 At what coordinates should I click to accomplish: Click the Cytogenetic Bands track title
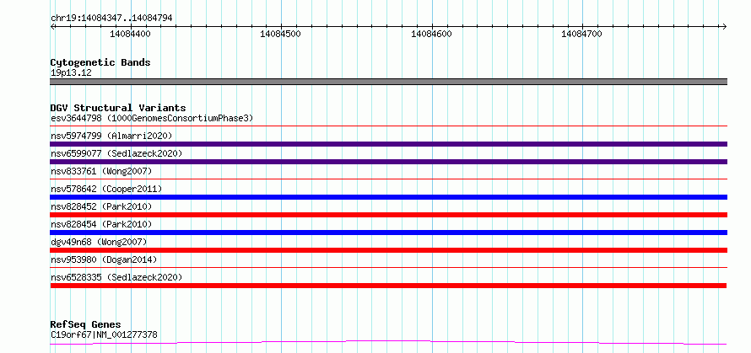(x=100, y=62)
